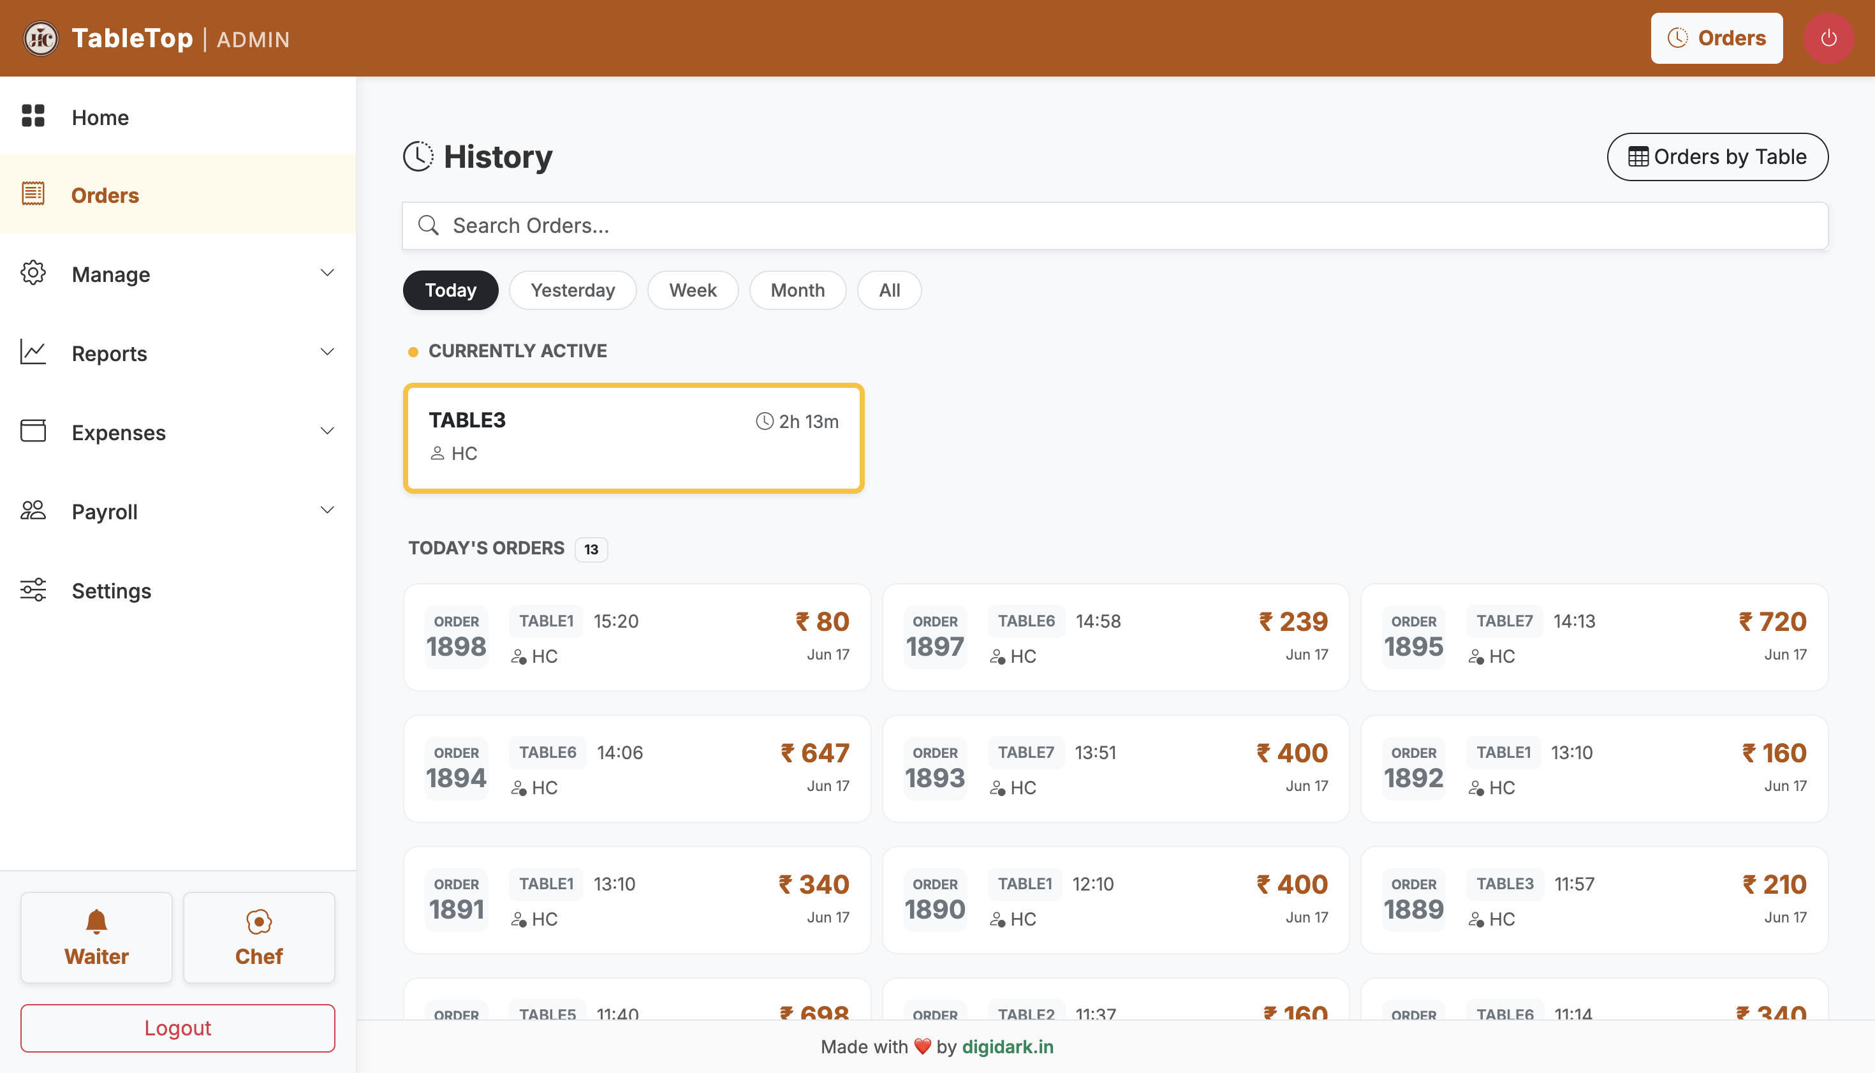Click the Home grid icon in sidebar
This screenshot has height=1073, width=1875.
[x=33, y=117]
